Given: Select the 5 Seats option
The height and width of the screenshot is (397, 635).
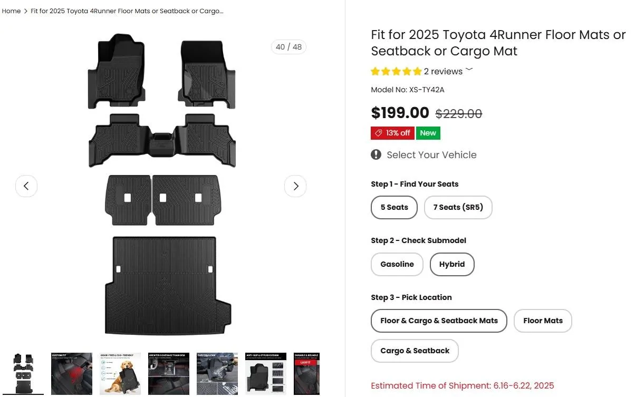Looking at the screenshot, I should pos(394,207).
